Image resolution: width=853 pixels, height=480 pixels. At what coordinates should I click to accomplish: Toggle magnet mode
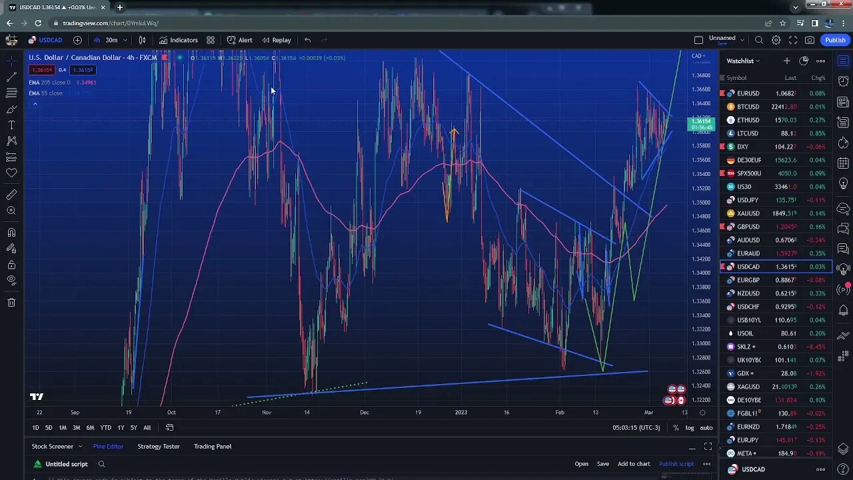[11, 233]
